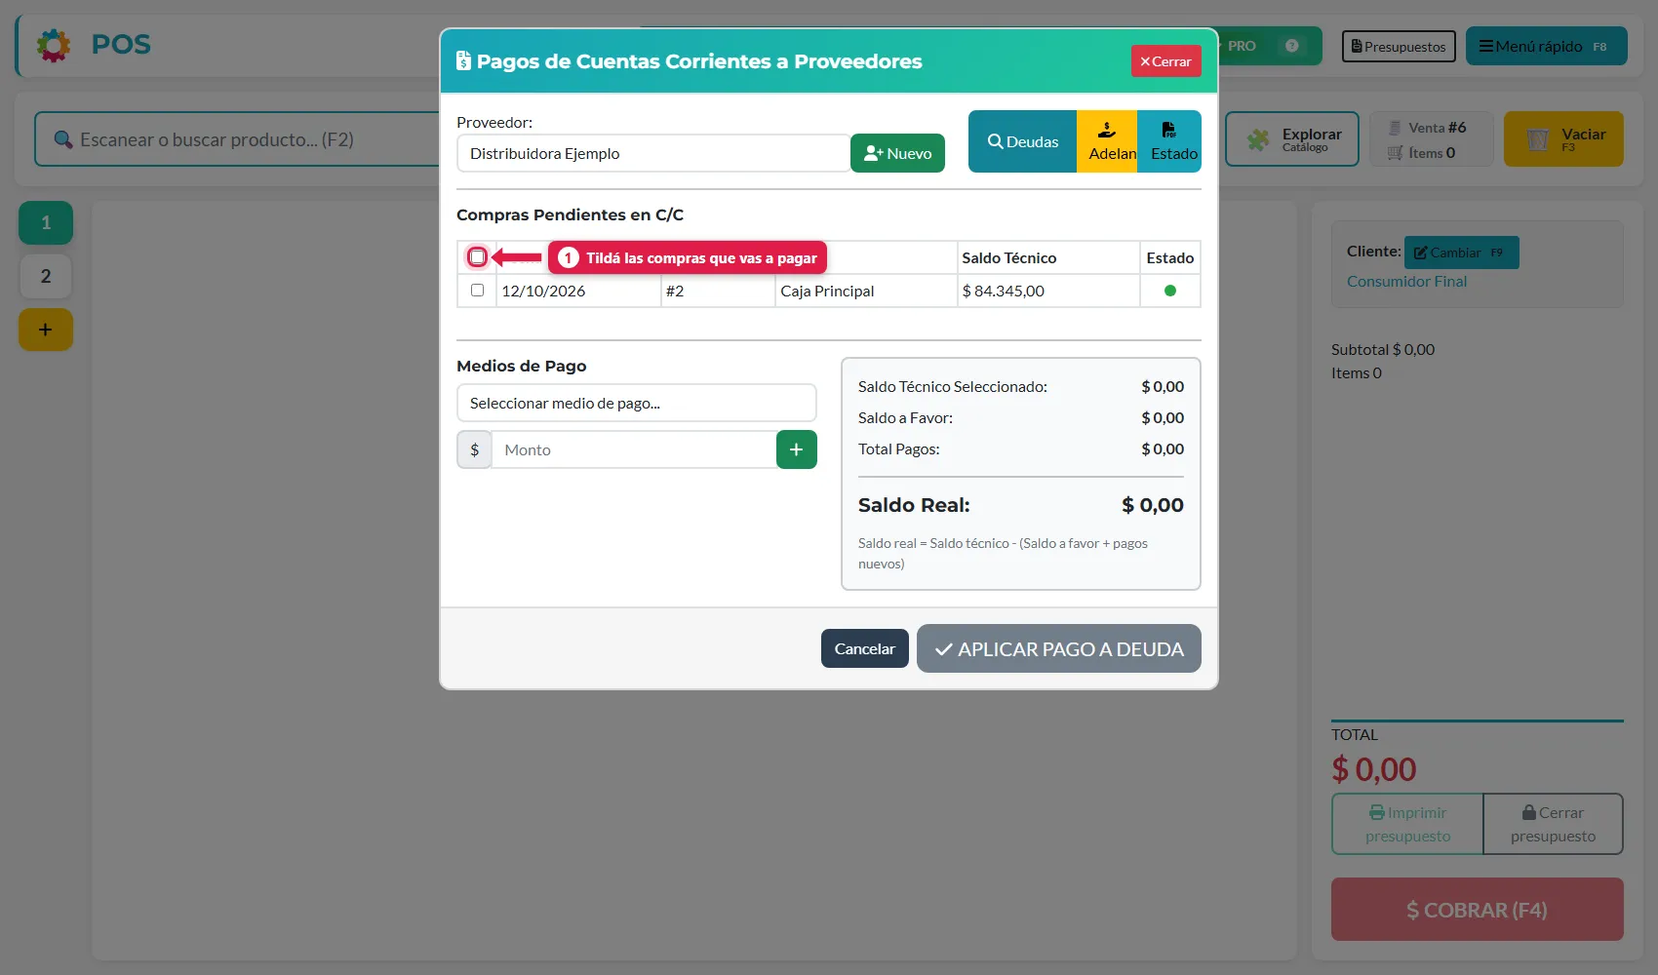
Task: Add payment with the green plus button
Action: [x=797, y=449]
